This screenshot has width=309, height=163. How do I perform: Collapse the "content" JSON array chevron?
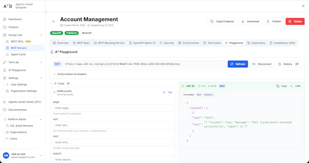tap(188, 108)
